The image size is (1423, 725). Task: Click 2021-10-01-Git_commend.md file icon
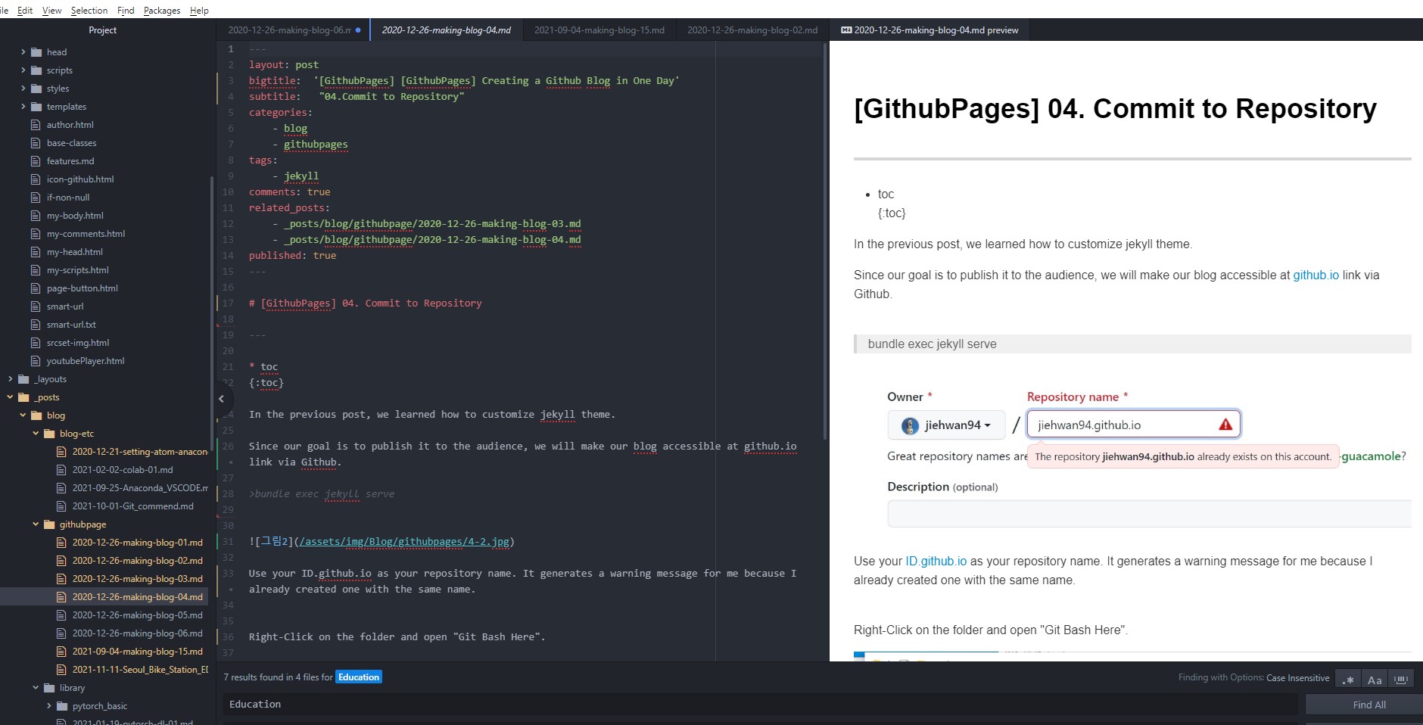coord(61,506)
